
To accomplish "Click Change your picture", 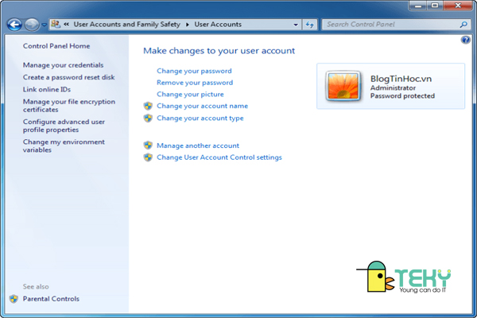I will [x=190, y=95].
